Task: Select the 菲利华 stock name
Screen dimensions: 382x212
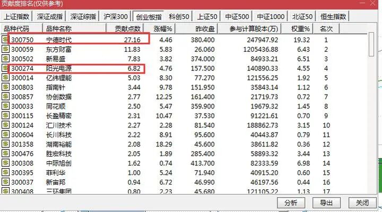Action: click(56, 172)
